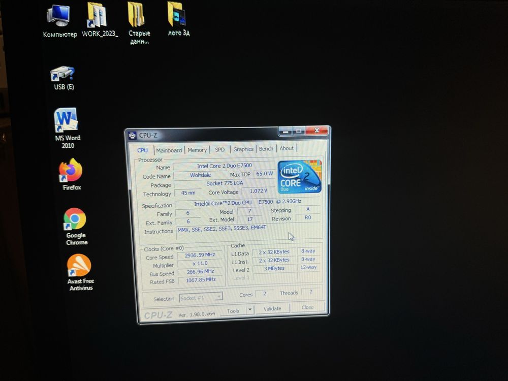Click the Bus Speed value 266.96 MHz
The image size is (508, 381).
200,271
